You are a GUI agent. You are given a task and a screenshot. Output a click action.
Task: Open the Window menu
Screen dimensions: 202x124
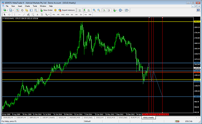click(x=43, y=6)
